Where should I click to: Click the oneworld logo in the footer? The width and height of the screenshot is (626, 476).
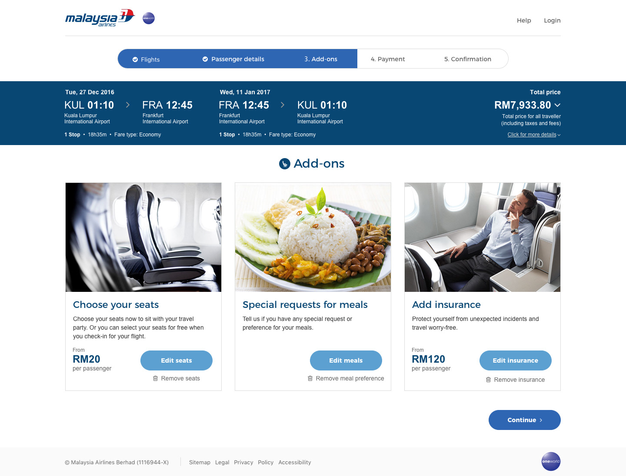coord(551,461)
